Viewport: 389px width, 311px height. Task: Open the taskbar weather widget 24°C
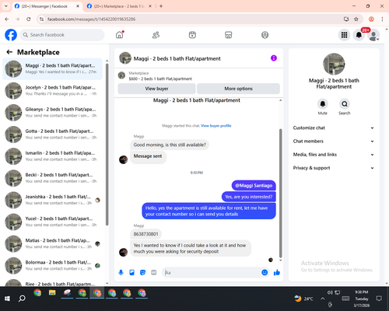click(303, 299)
